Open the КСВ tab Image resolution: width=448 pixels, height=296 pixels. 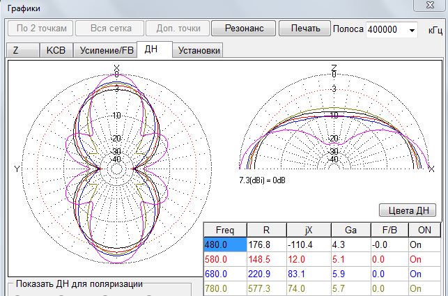(x=55, y=50)
